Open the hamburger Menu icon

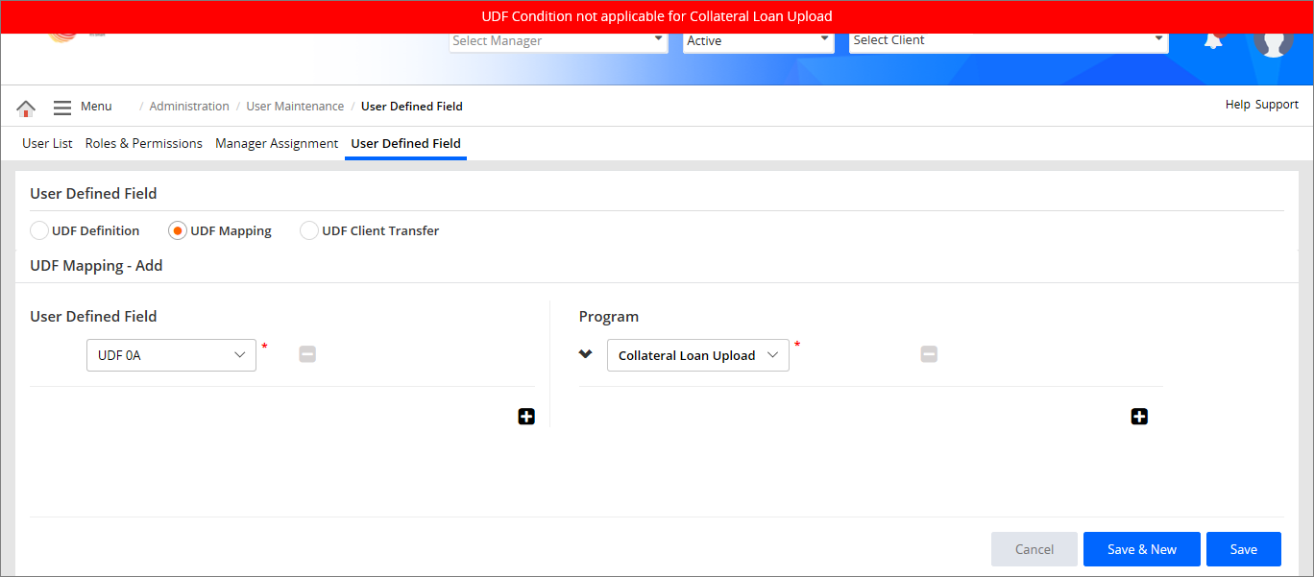62,108
